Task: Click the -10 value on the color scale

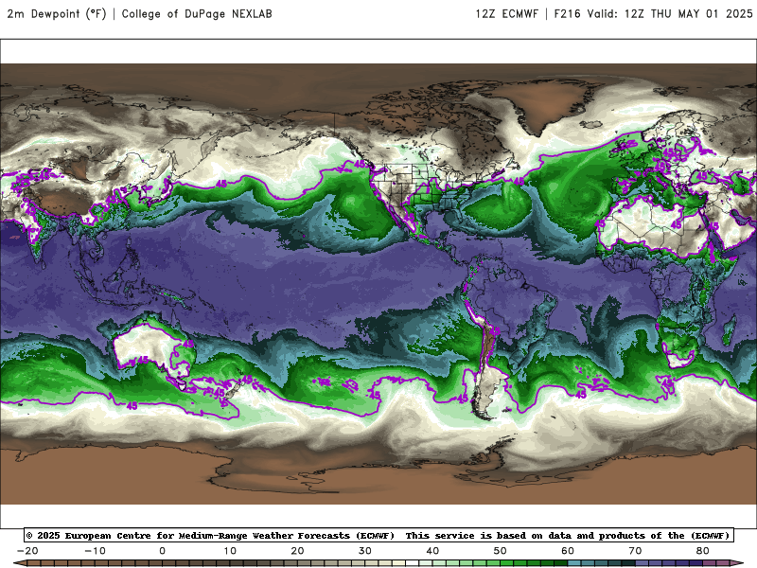Action: 95,551
